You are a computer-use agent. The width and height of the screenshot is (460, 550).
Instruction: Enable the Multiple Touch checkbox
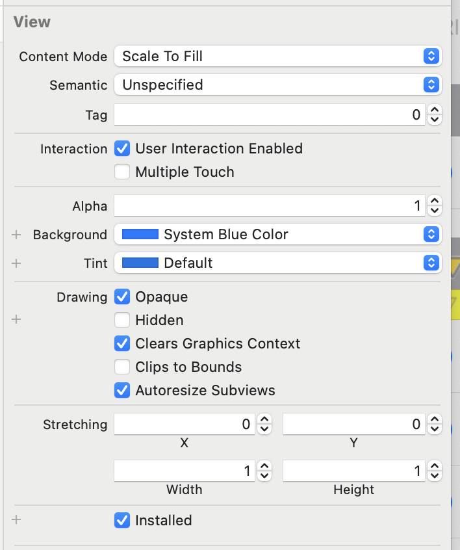[122, 172]
